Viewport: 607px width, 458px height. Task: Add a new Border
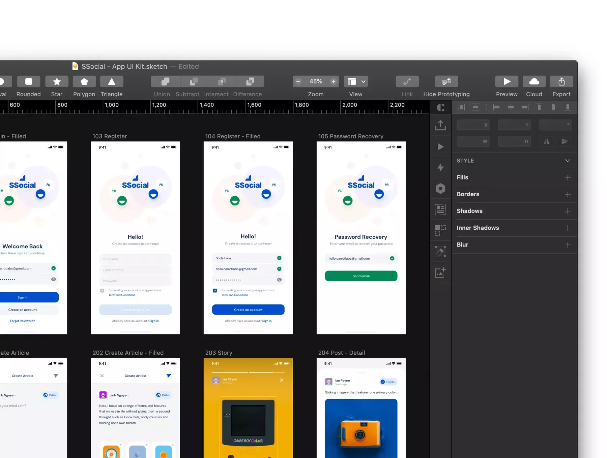568,194
